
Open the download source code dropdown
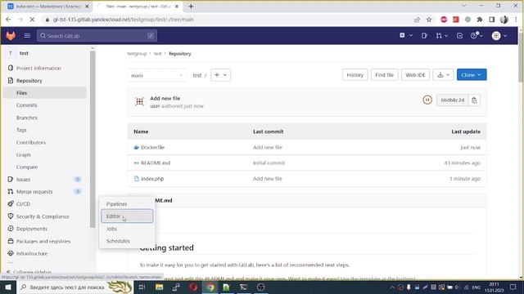pyautogui.click(x=443, y=75)
